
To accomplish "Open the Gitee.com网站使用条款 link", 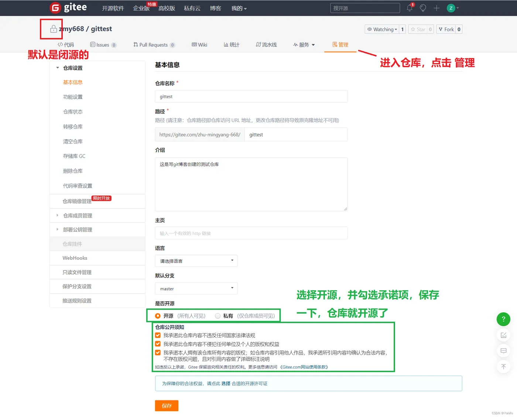I will (304, 367).
